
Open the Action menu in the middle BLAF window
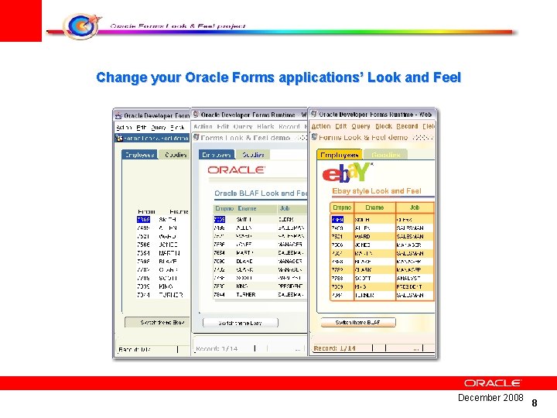[203, 126]
